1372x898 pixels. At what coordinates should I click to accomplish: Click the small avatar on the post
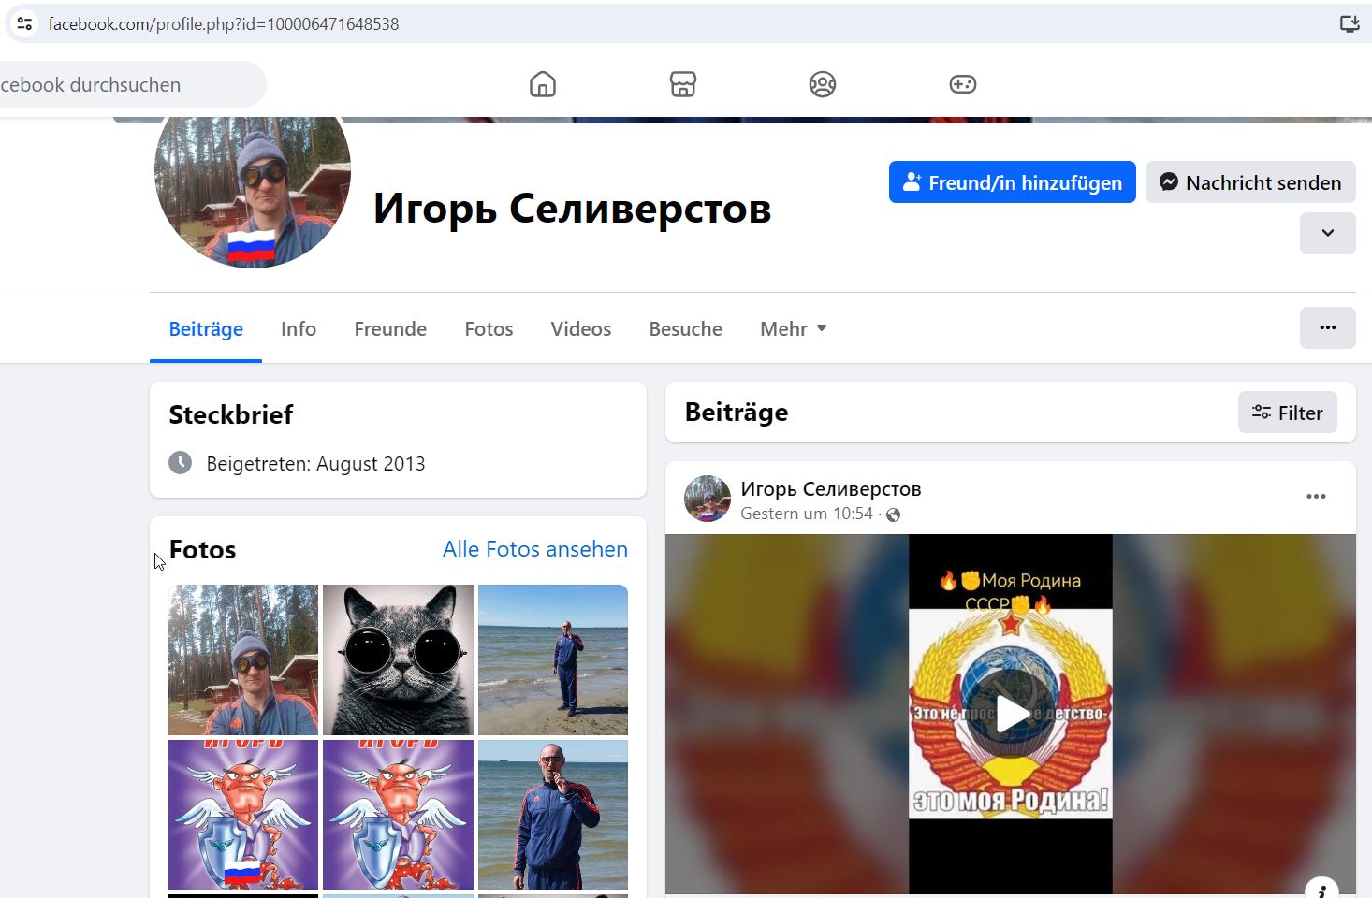pyautogui.click(x=708, y=498)
